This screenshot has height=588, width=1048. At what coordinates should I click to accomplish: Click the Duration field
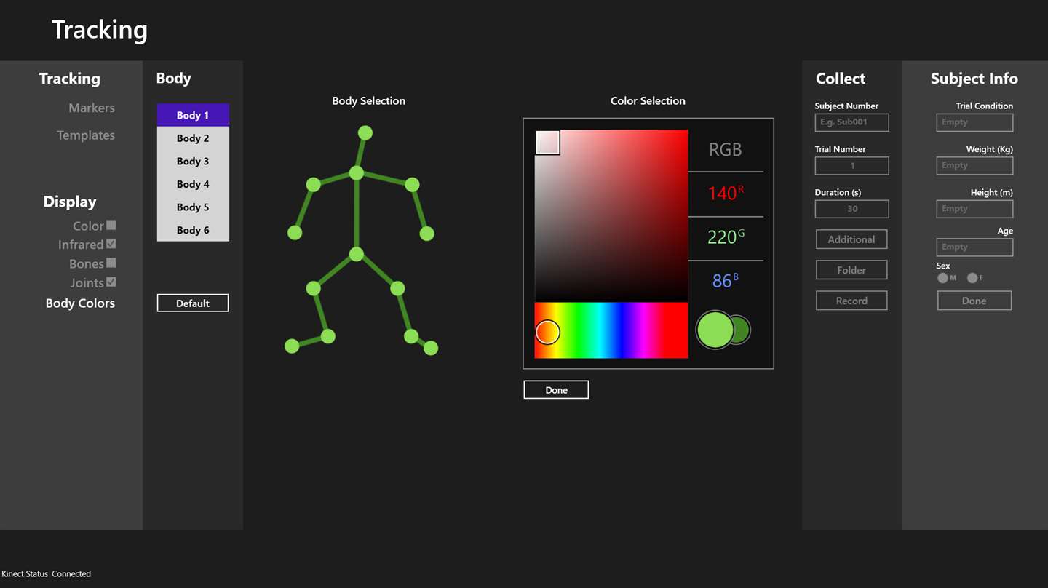tap(851, 209)
